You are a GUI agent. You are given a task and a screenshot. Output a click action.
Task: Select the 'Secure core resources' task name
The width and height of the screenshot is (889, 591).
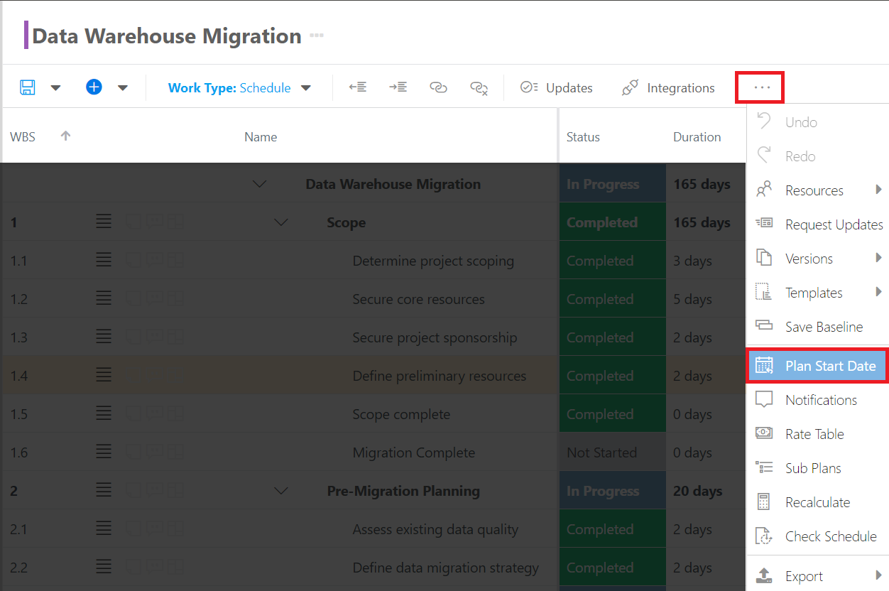(x=418, y=299)
